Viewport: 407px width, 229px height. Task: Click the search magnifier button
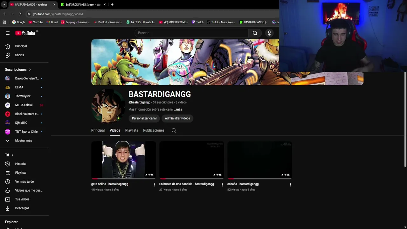pyautogui.click(x=255, y=33)
